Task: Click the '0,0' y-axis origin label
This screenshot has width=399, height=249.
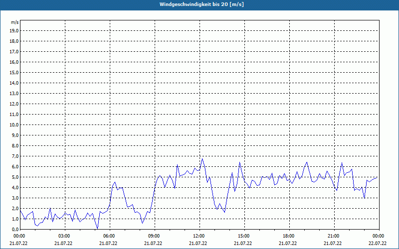Action: [15, 230]
